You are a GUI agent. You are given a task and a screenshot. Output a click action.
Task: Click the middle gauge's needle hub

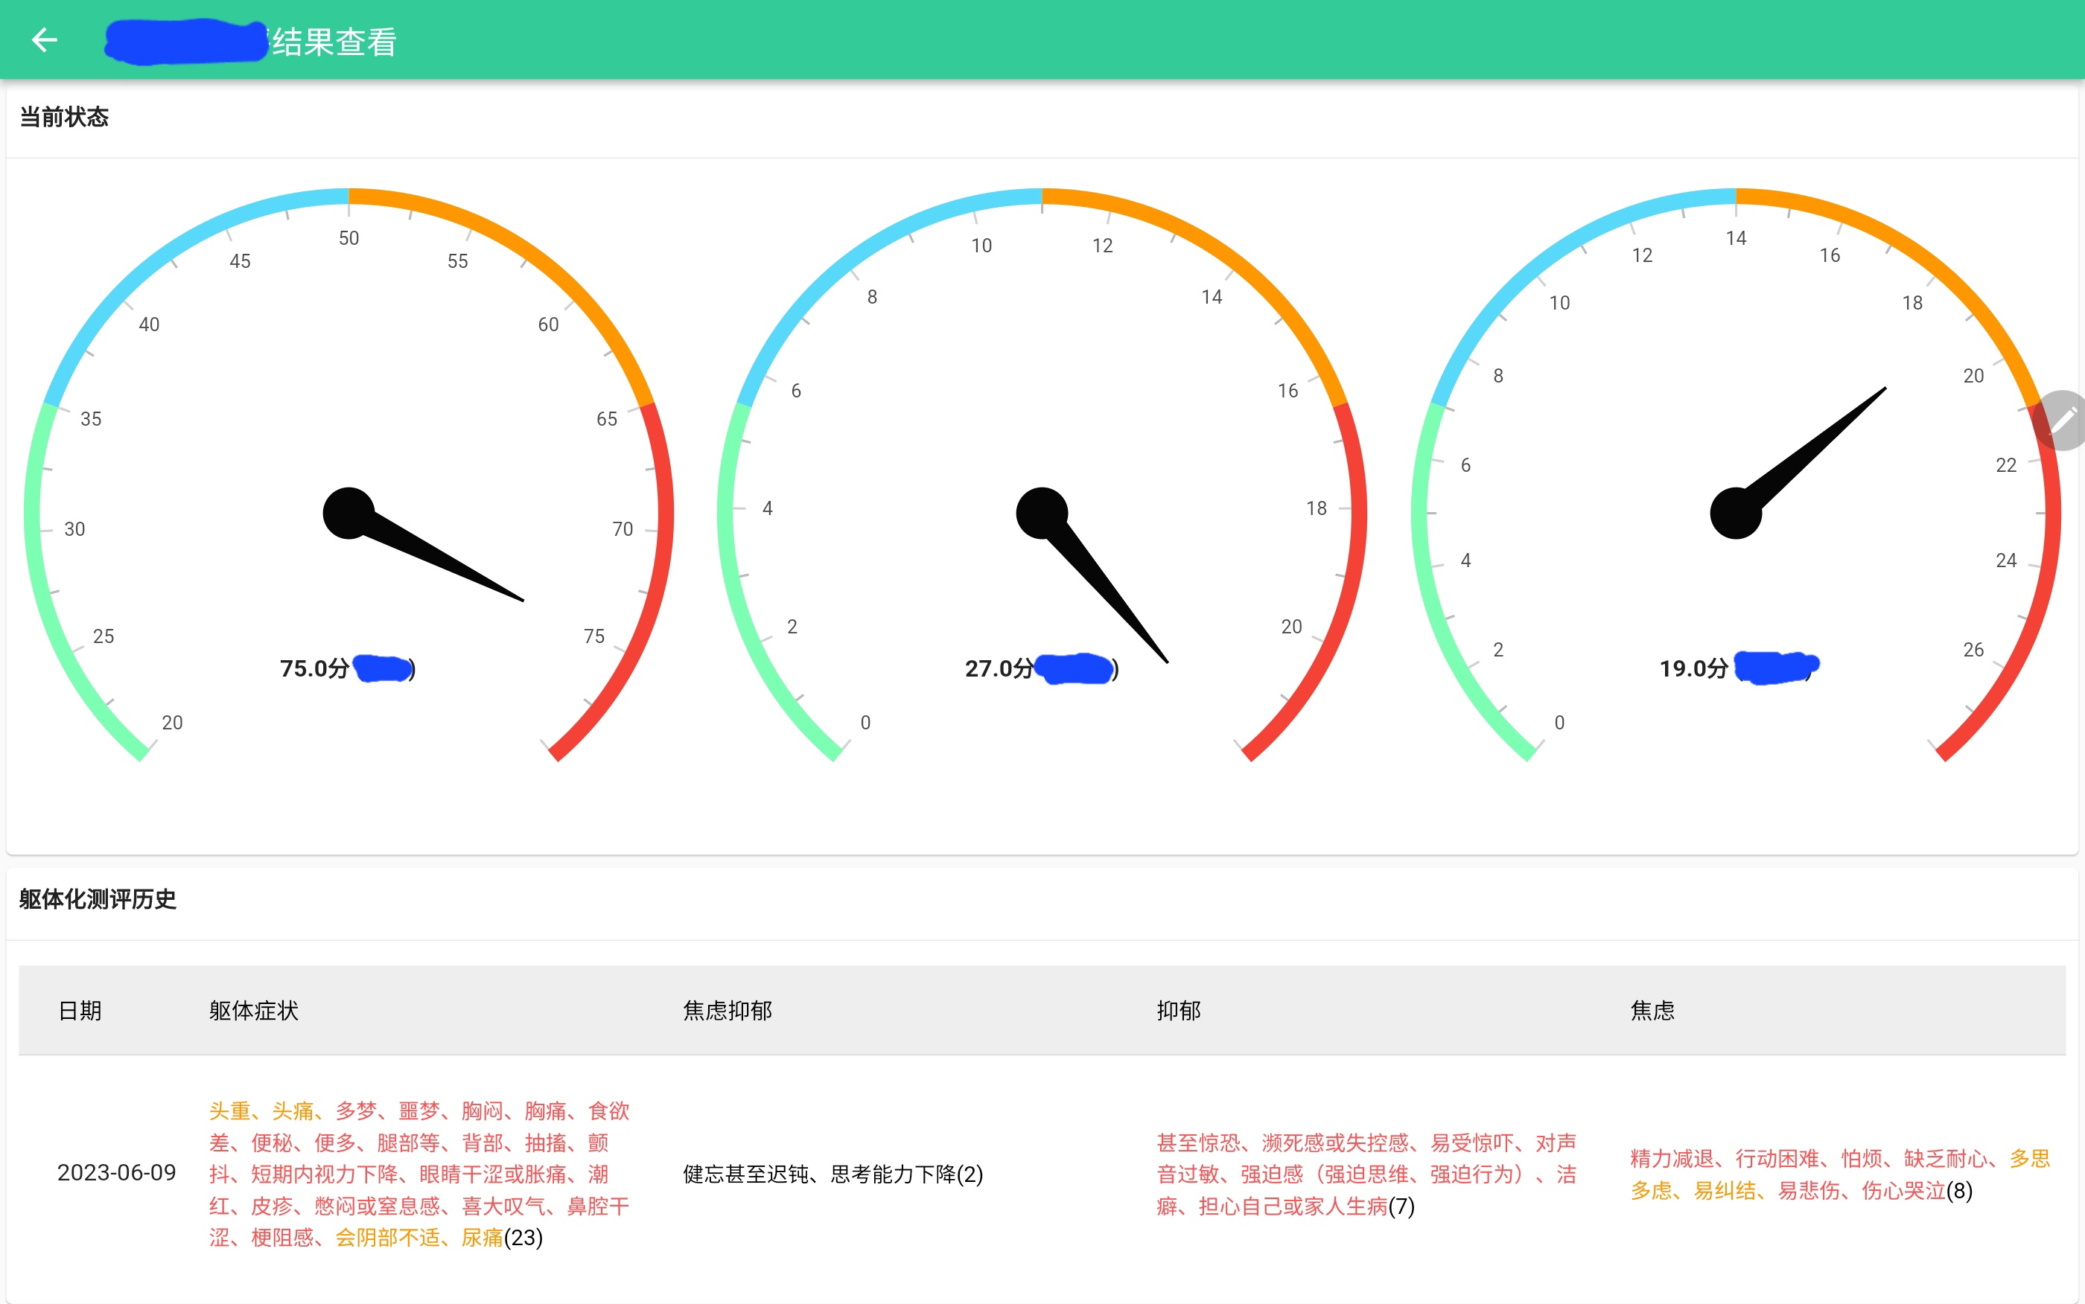click(x=1042, y=513)
